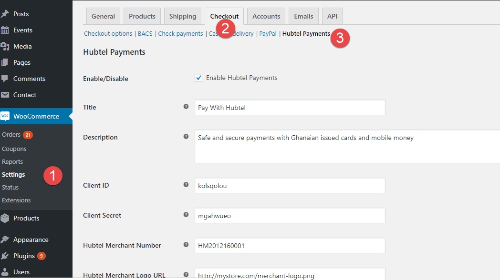Click the Events calendar icon

click(5, 30)
